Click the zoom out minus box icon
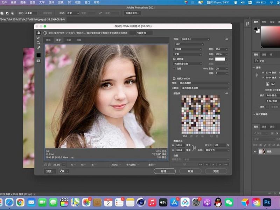This screenshot has width=280, height=210. pos(46,165)
